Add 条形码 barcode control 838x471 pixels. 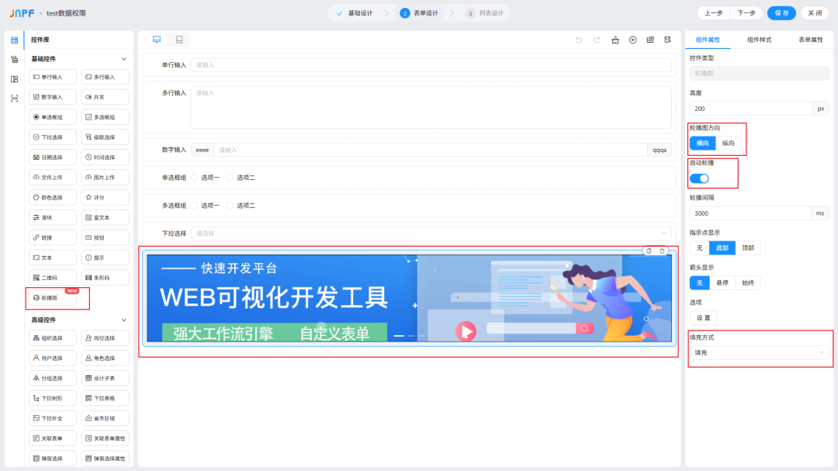tap(105, 278)
